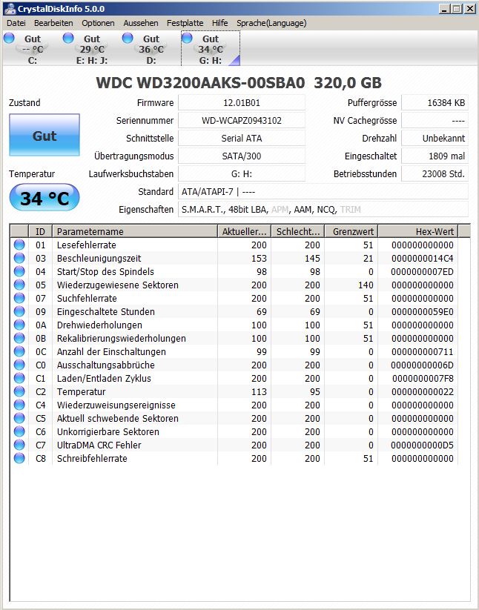The width and height of the screenshot is (479, 610).
Task: Click the status orb for Wiederzugewiesene Sektoren
Action: [x=19, y=285]
